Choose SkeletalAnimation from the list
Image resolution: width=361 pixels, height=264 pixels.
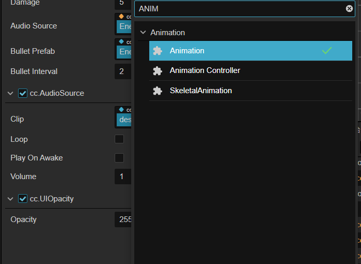[x=200, y=91]
